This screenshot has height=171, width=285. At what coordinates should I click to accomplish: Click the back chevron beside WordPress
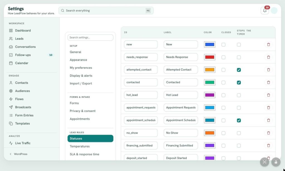(x=11, y=154)
